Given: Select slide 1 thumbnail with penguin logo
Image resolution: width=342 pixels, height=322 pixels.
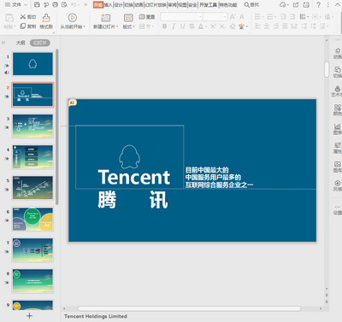Looking at the screenshot, I should [x=32, y=64].
